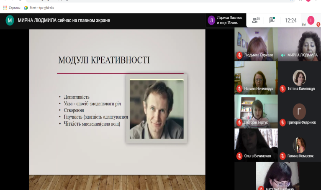Image resolution: width=321 pixels, height=190 pixels.
Task: Select Людмила Буркало's video tile
Action: coord(256,44)
